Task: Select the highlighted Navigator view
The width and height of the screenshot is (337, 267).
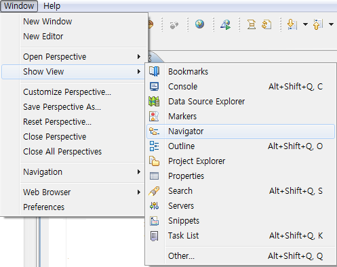Action: pyautogui.click(x=241, y=131)
